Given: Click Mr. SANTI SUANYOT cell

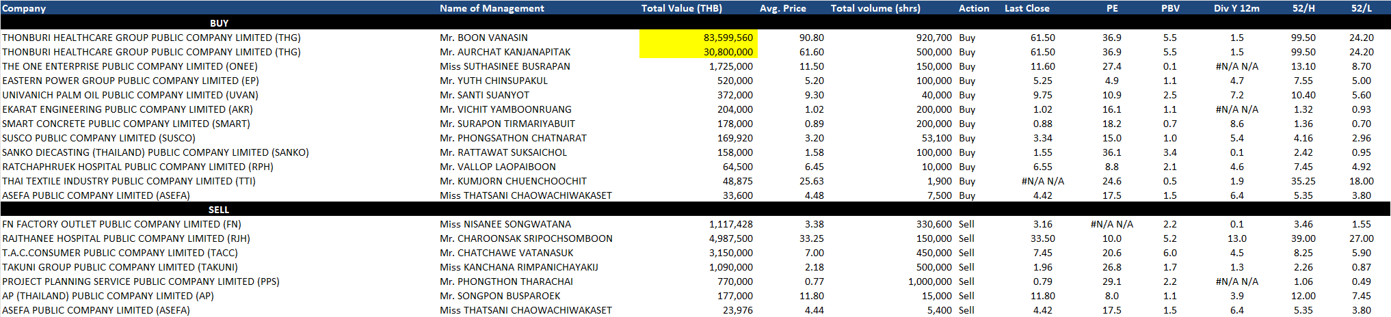Looking at the screenshot, I should pos(484,95).
